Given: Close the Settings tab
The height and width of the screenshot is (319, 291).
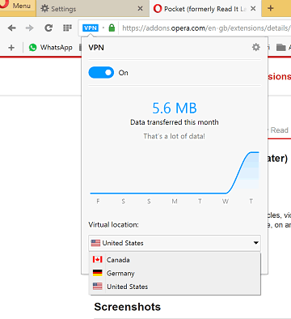Looking at the screenshot, I should 140,9.
